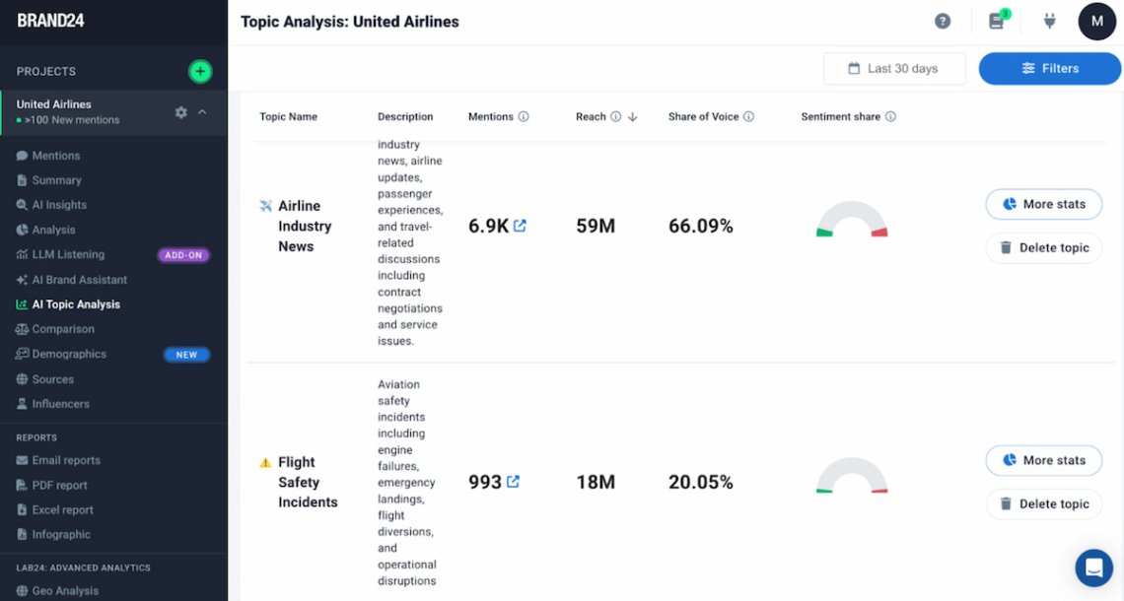Go to Mentions in the sidebar

pyautogui.click(x=55, y=156)
